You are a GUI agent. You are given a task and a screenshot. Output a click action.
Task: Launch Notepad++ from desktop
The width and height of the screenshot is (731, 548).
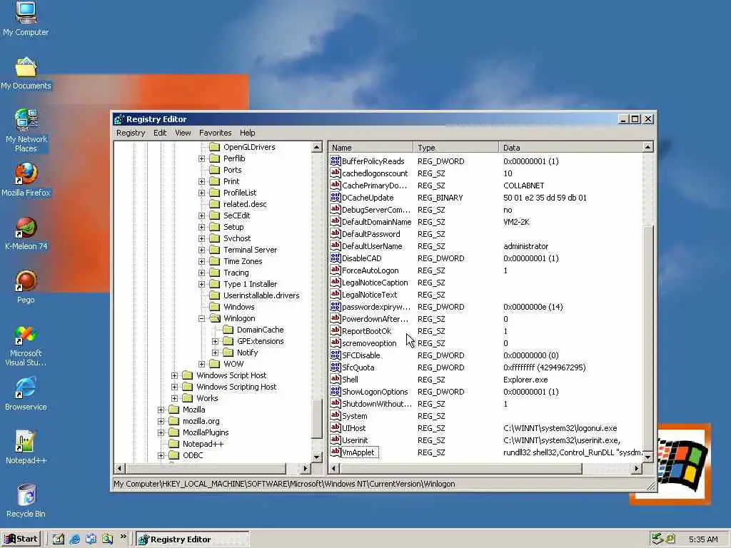(x=26, y=441)
